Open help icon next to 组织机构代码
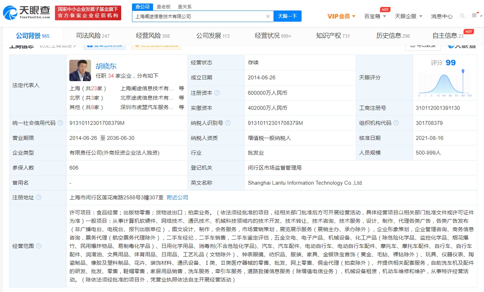 pyautogui.click(x=396, y=123)
